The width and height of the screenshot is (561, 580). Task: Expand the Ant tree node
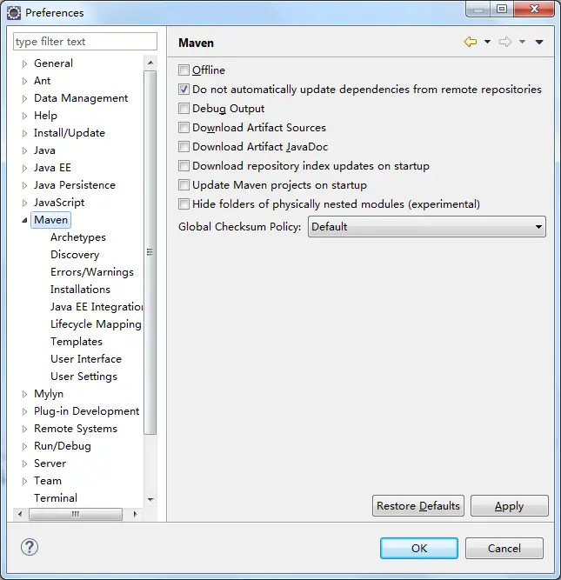pos(25,81)
